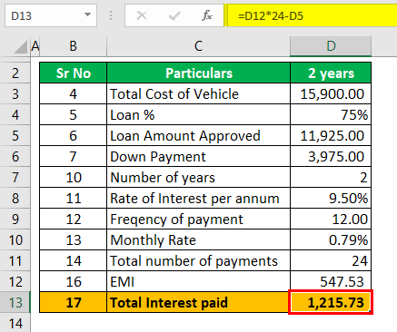Select the 'Total Interest paid' cell
The width and height of the screenshot is (397, 332).
click(x=199, y=302)
